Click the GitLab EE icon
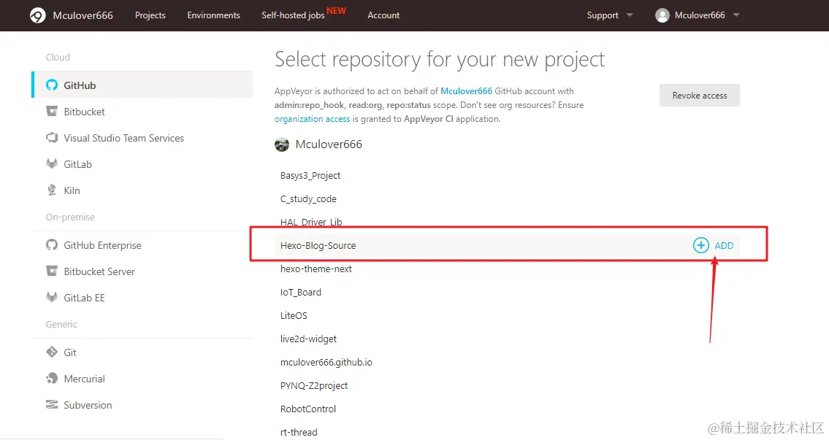 (x=52, y=298)
